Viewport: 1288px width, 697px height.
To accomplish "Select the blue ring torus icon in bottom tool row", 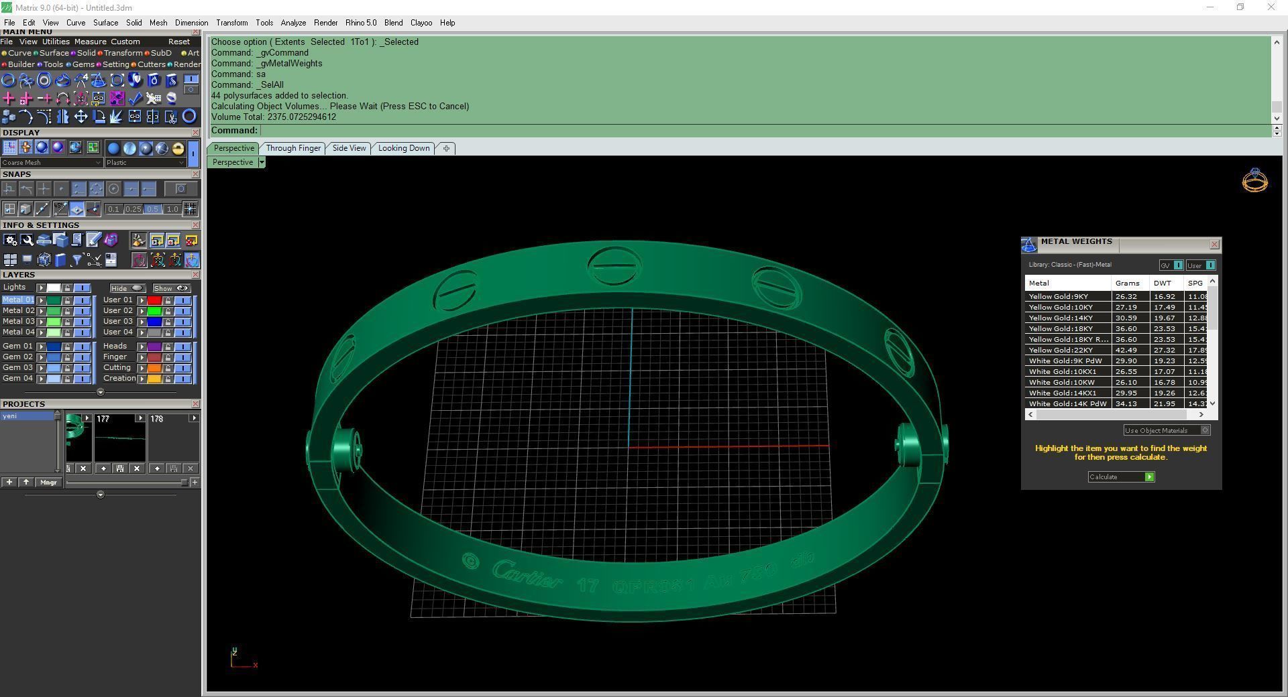I will click(189, 116).
